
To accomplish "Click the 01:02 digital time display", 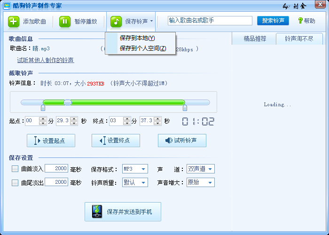I will [x=198, y=121].
